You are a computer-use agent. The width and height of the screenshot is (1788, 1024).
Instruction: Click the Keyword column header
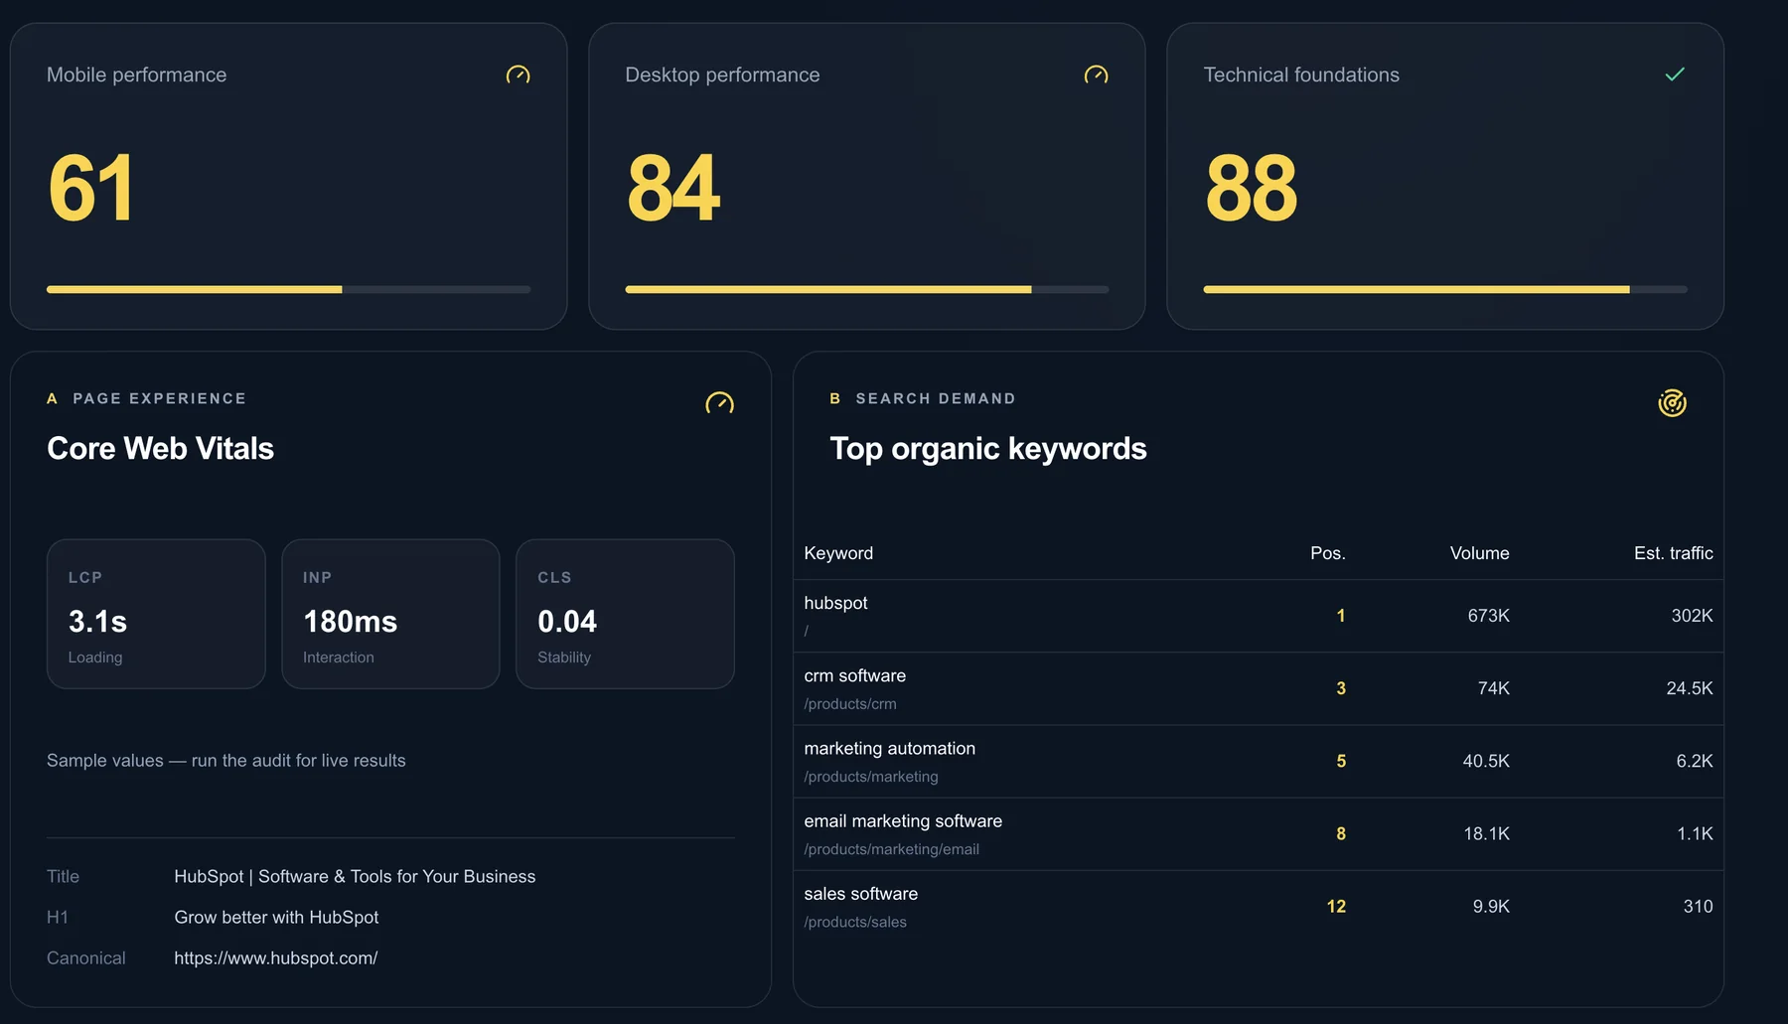[x=838, y=553]
